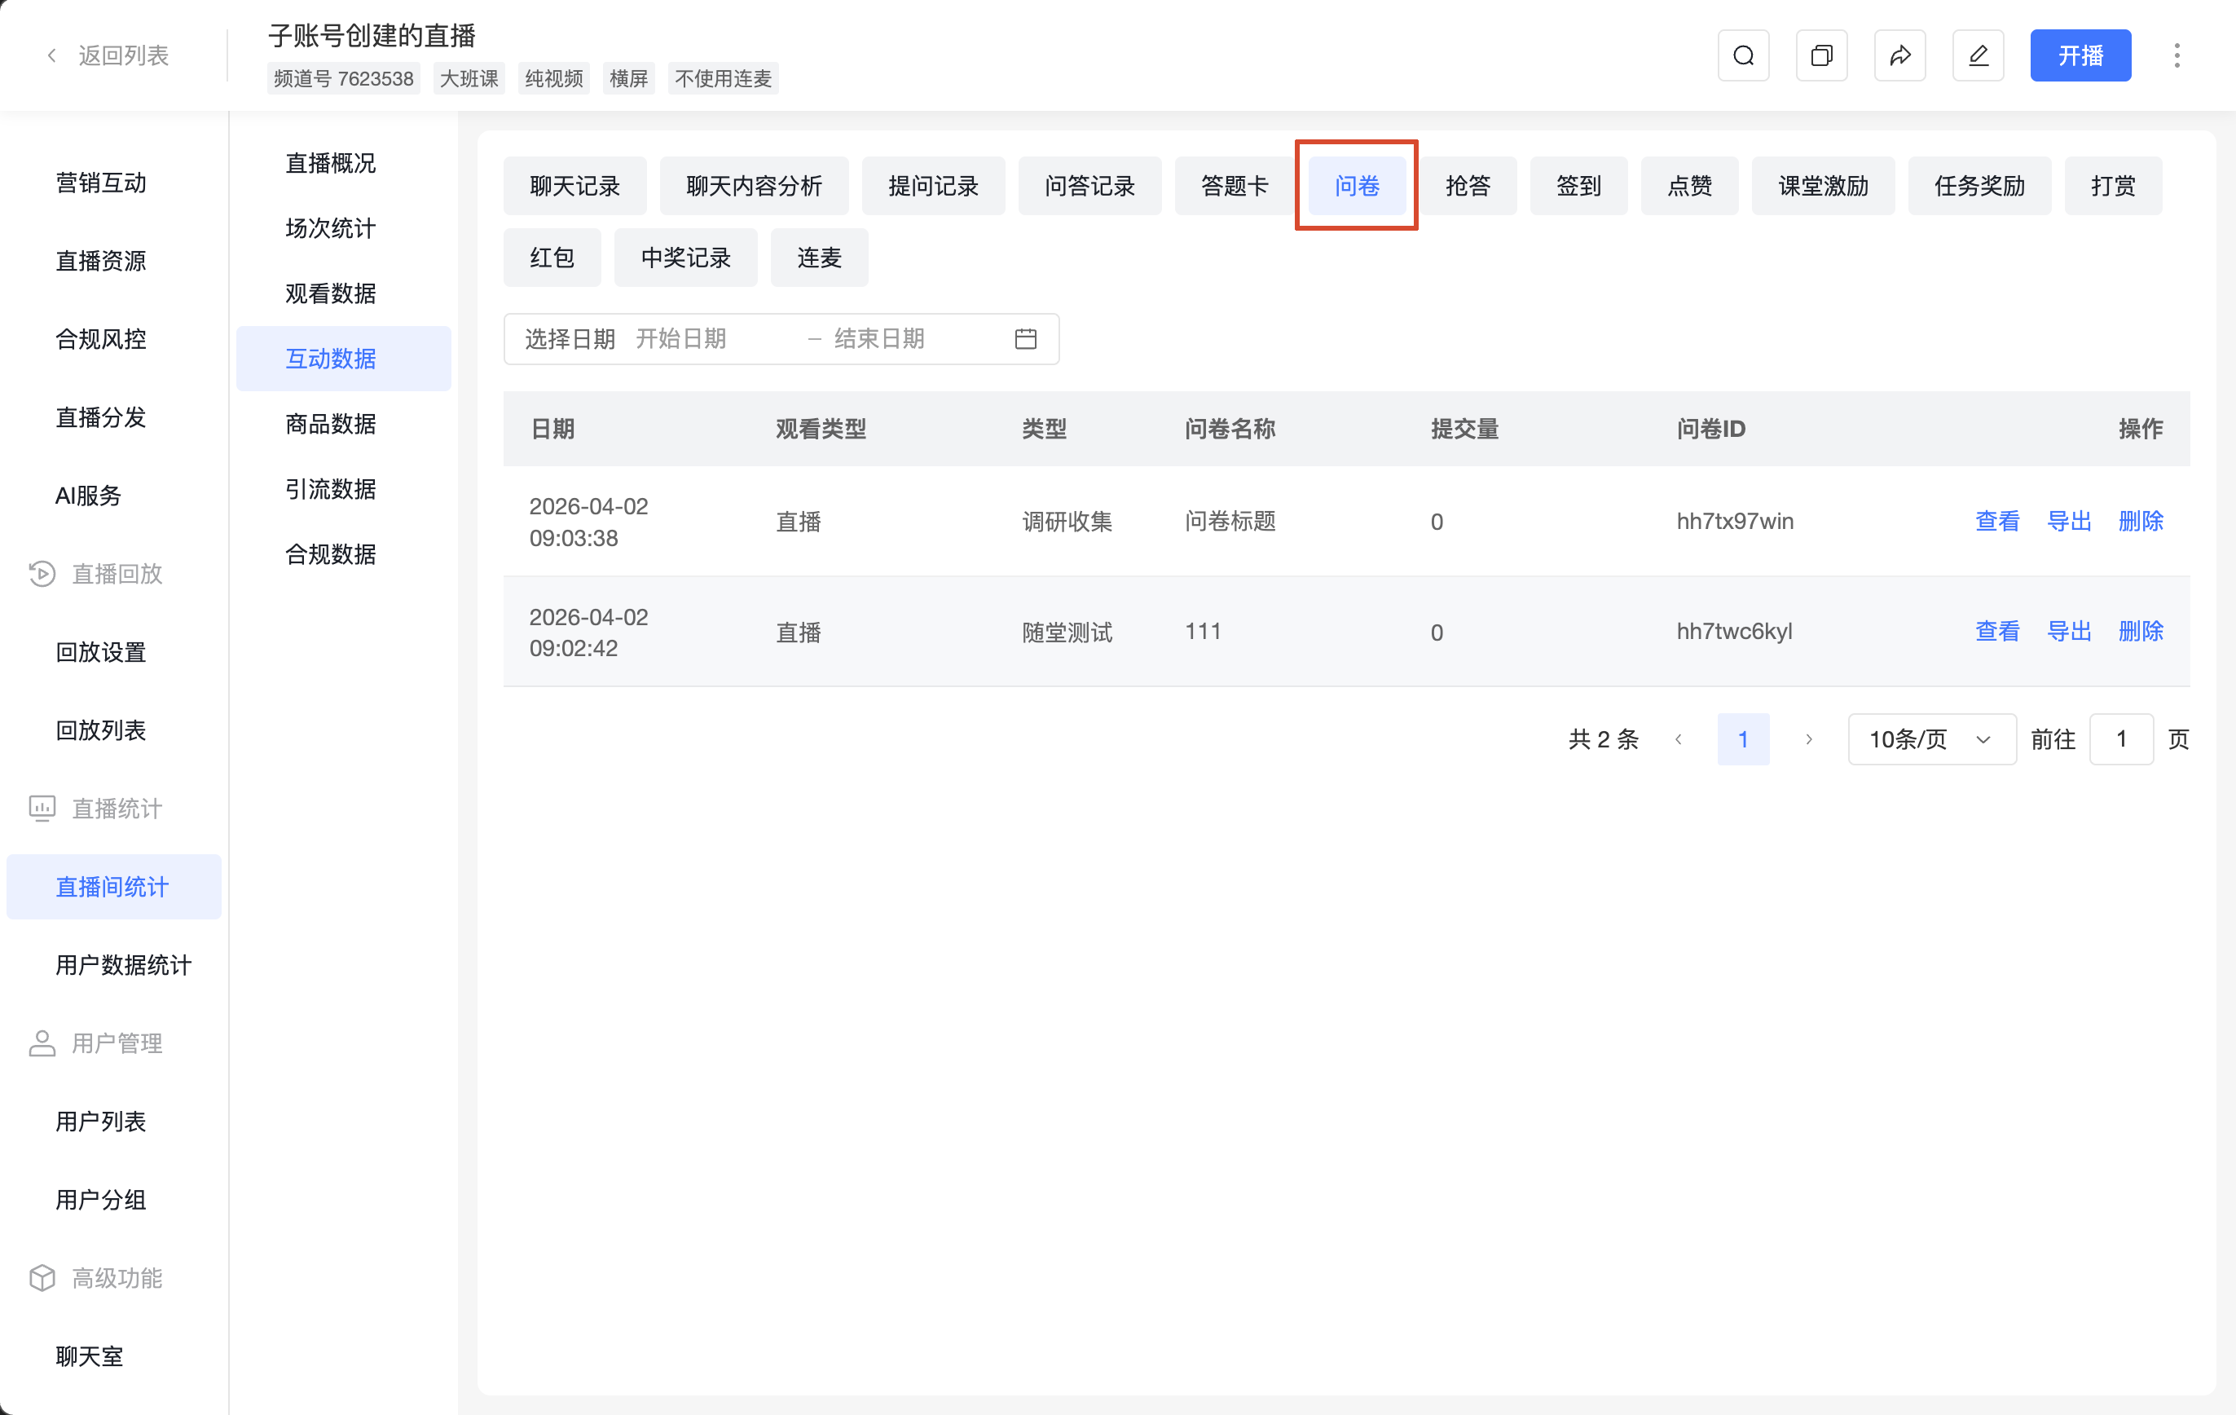Switch to the 聊天内容分析 tab
2236x1415 pixels.
(x=754, y=186)
